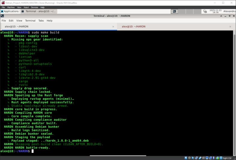Click the VirtualBox USB devices status icon

tap(200, 158)
